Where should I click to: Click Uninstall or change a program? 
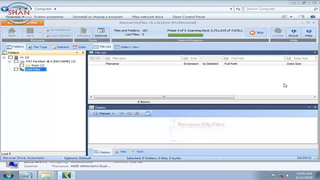[98, 16]
